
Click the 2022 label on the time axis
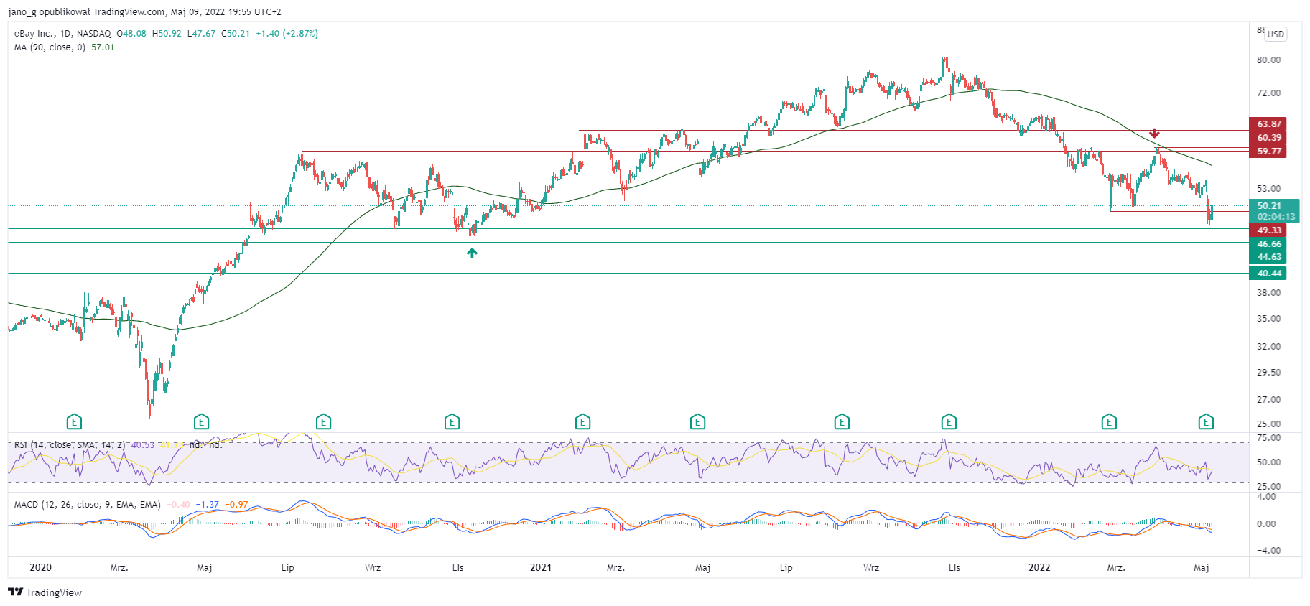pyautogui.click(x=1039, y=567)
